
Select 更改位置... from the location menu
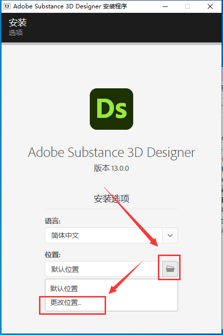(66, 302)
